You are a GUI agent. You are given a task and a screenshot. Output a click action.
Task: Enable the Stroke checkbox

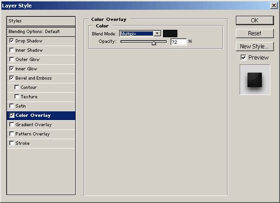coord(12,143)
